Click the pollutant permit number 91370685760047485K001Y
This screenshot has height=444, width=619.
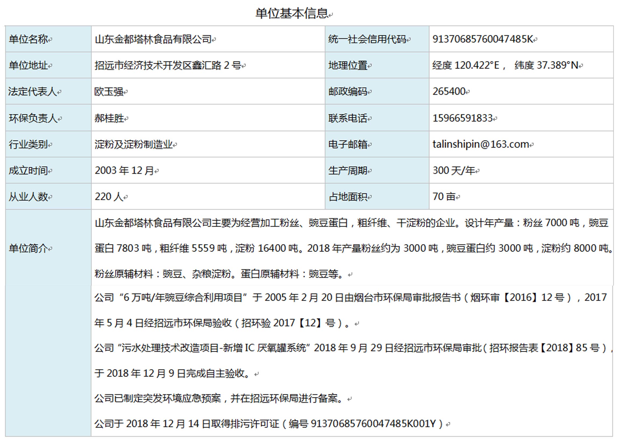point(373,424)
